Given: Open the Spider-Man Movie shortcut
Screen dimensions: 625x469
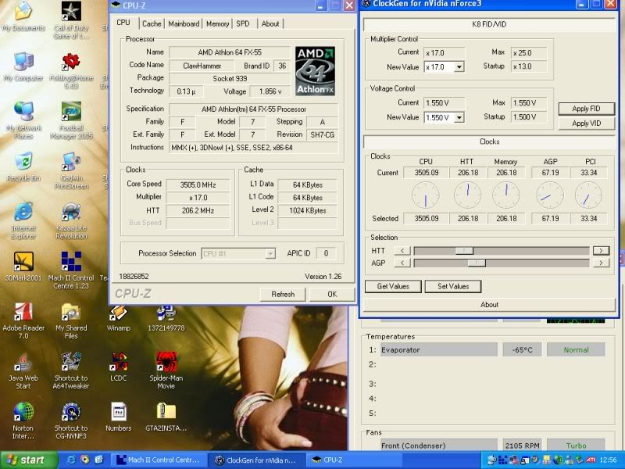Looking at the screenshot, I should [166, 371].
